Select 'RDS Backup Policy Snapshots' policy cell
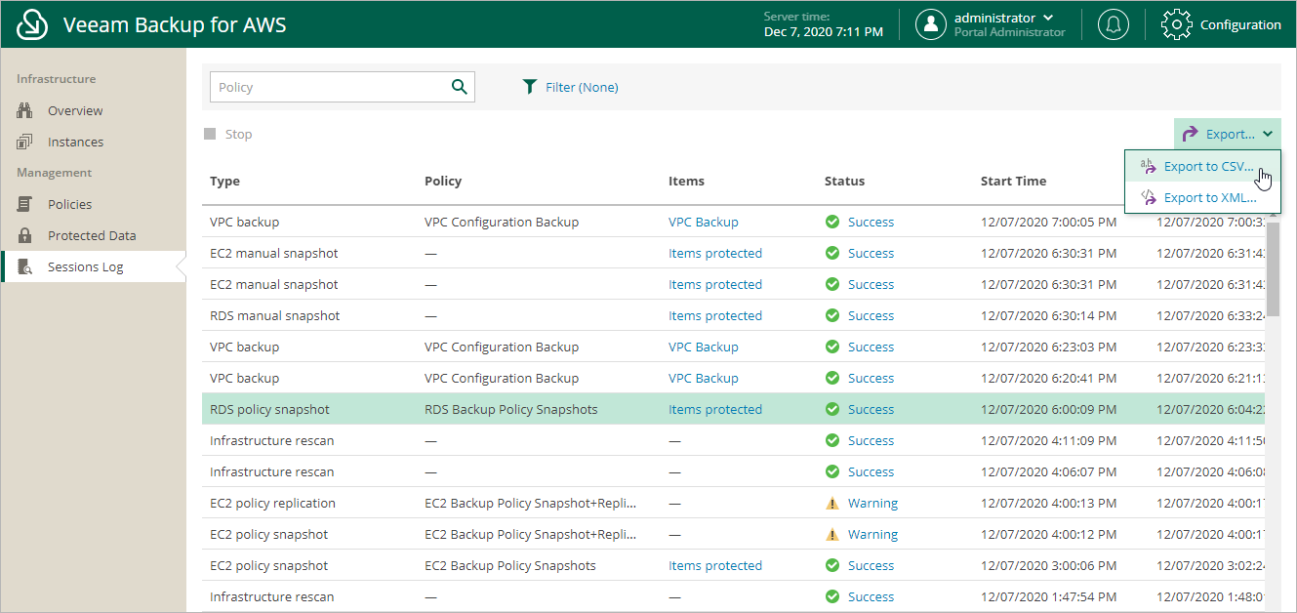 (x=510, y=409)
